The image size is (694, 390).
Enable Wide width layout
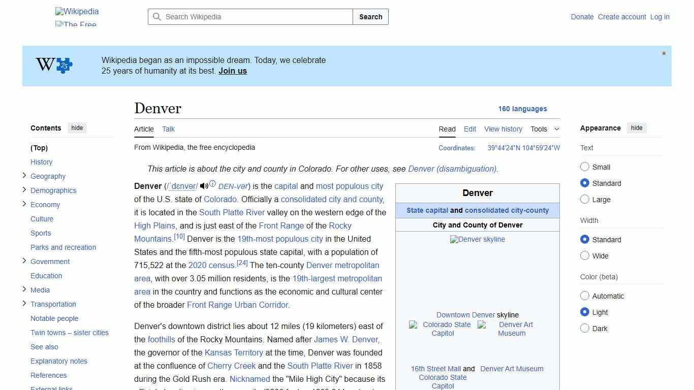click(585, 256)
